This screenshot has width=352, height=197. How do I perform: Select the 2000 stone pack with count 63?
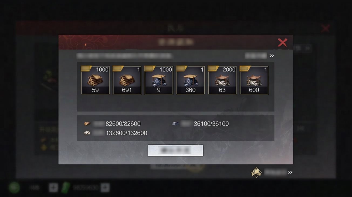tap(222, 80)
